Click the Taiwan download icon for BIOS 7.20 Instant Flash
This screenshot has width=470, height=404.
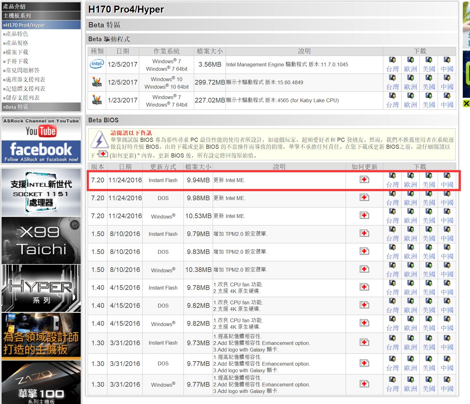coord(392,176)
